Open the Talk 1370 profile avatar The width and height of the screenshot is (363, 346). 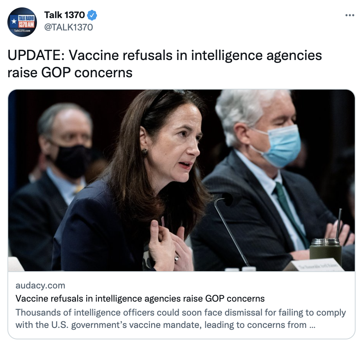(22, 22)
